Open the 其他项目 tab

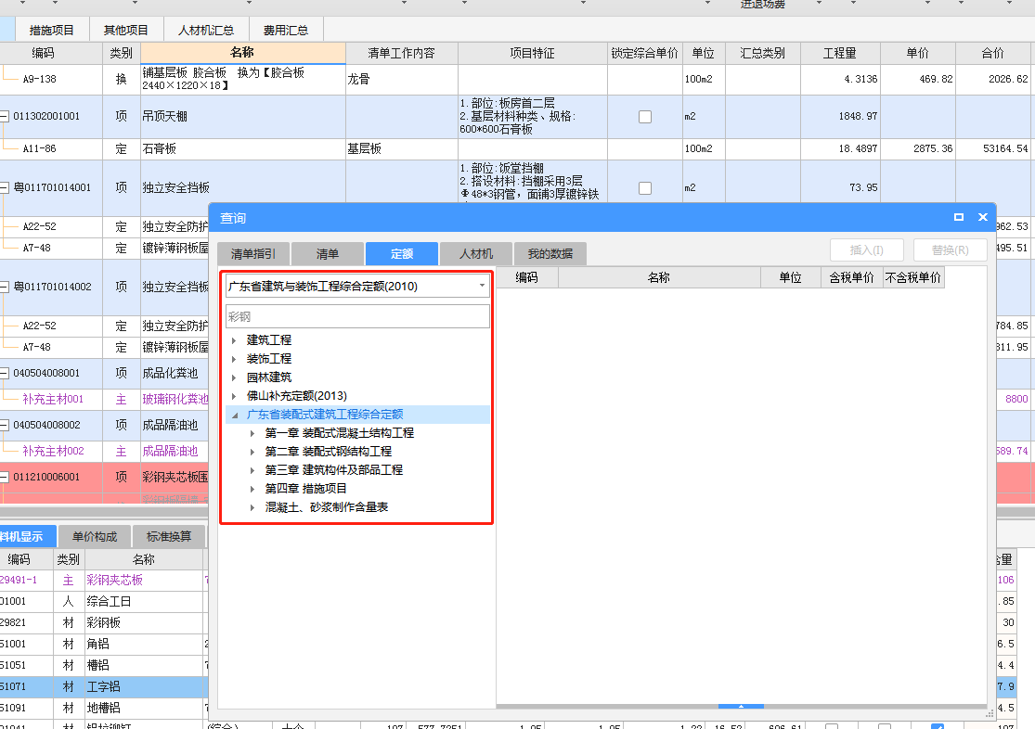126,31
